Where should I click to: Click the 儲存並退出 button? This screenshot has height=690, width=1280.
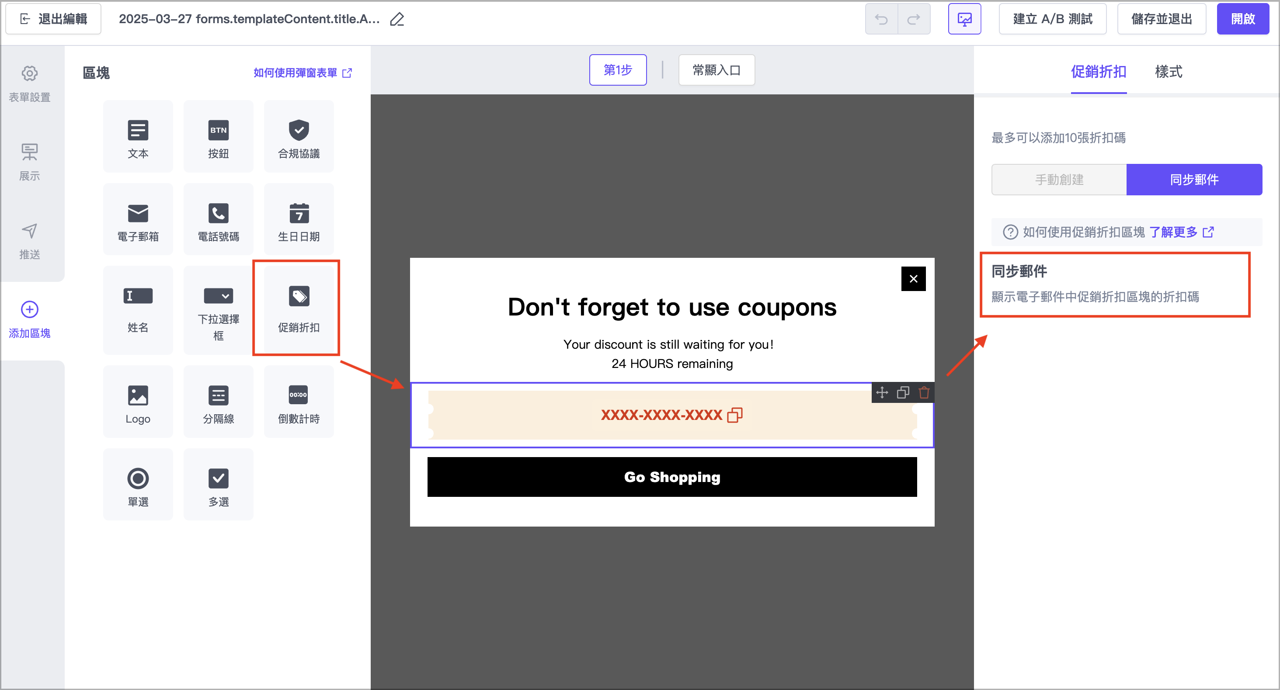point(1161,19)
